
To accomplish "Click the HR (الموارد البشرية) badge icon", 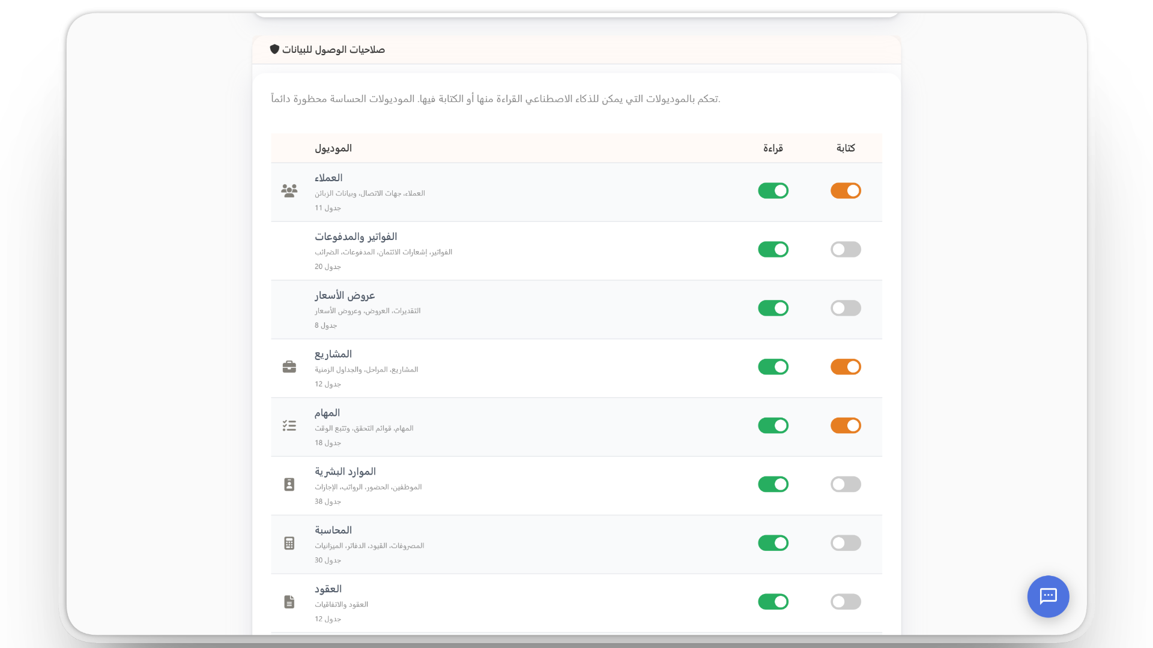I will [289, 484].
